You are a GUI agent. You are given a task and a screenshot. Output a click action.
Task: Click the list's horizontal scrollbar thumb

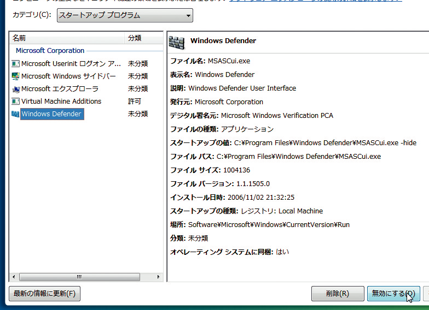click(x=80, y=277)
